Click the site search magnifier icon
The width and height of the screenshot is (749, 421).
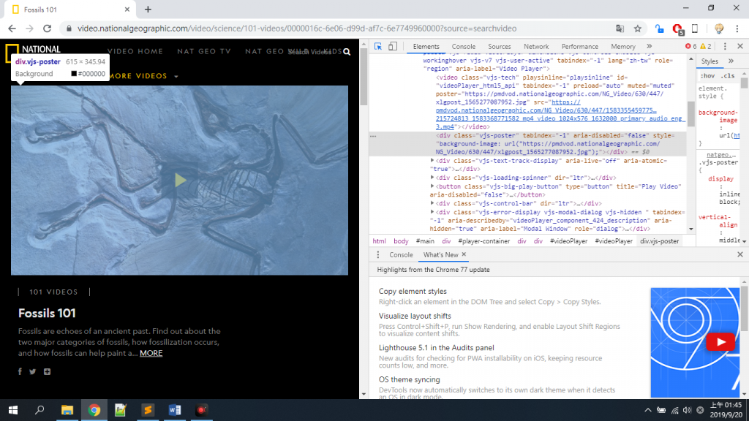(x=347, y=52)
